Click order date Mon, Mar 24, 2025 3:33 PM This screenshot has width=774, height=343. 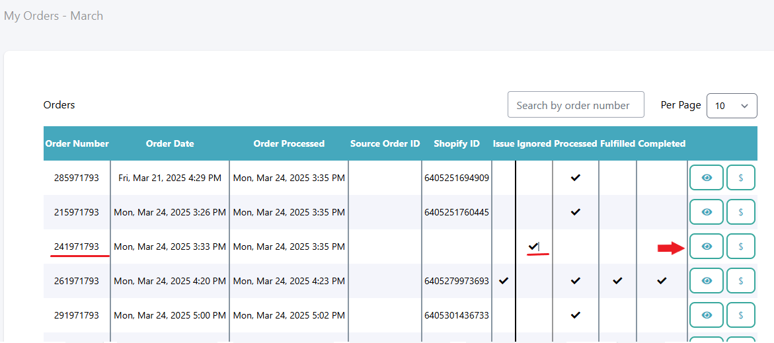[x=170, y=247]
